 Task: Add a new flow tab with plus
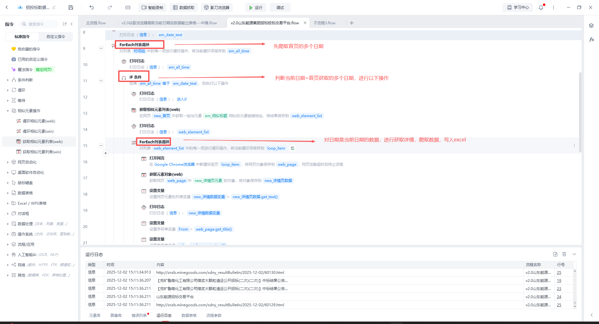pyautogui.click(x=352, y=23)
